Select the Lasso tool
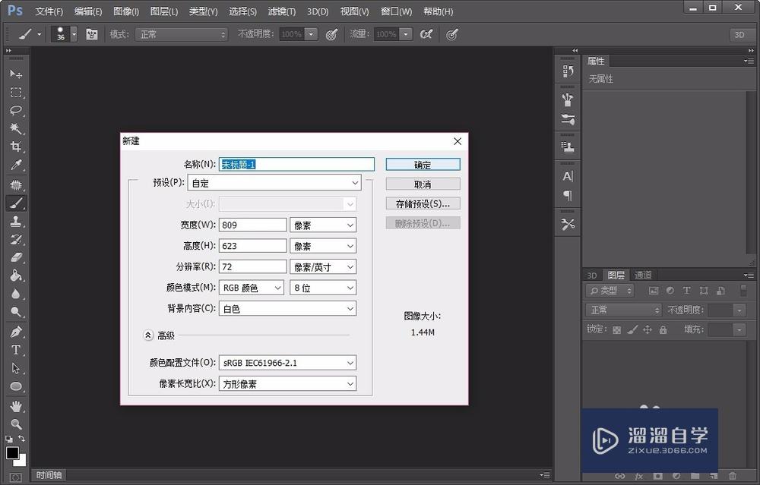This screenshot has width=760, height=485. (x=16, y=111)
